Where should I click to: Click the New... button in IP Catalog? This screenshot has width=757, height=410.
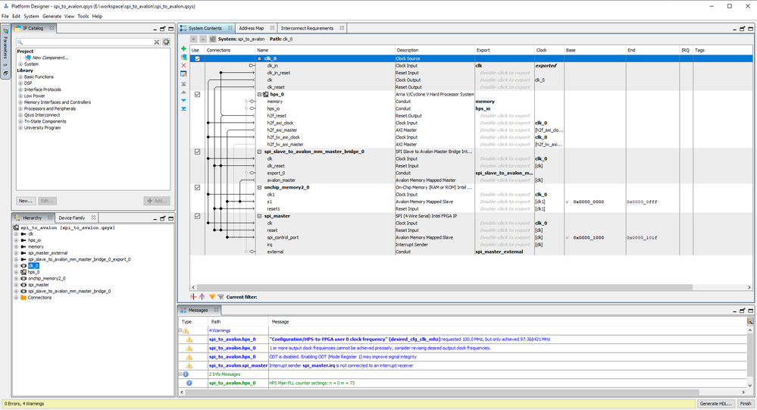pyautogui.click(x=26, y=201)
